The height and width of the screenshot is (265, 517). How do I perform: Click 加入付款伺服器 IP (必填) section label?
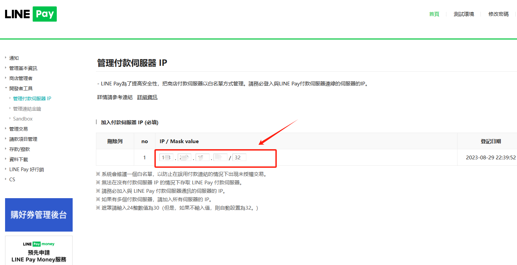pos(129,122)
